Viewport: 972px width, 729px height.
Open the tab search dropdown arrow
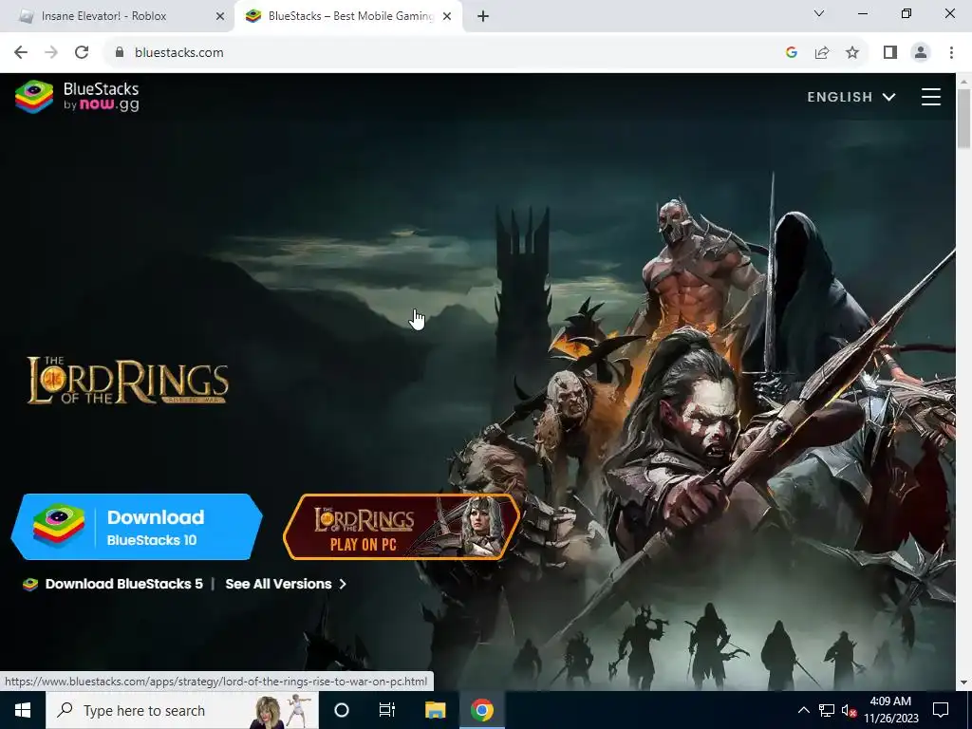[819, 13]
